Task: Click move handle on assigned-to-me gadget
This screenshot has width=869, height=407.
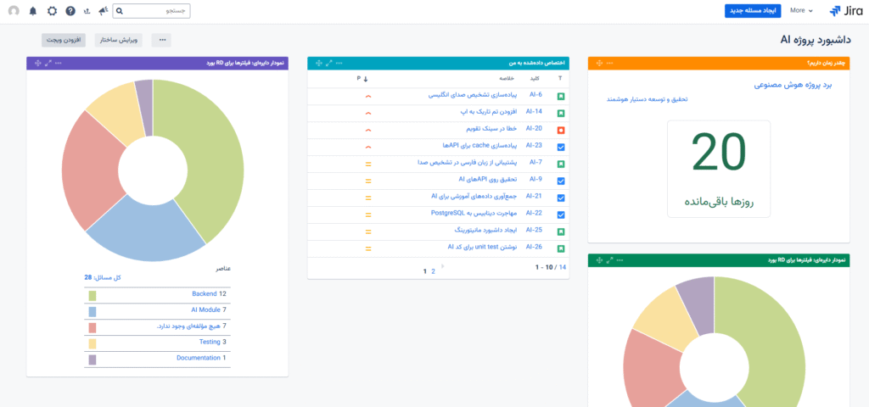Action: (x=319, y=63)
